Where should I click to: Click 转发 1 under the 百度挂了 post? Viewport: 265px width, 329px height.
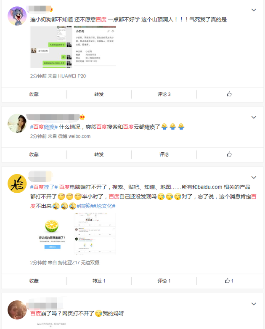pyautogui.click(x=99, y=281)
